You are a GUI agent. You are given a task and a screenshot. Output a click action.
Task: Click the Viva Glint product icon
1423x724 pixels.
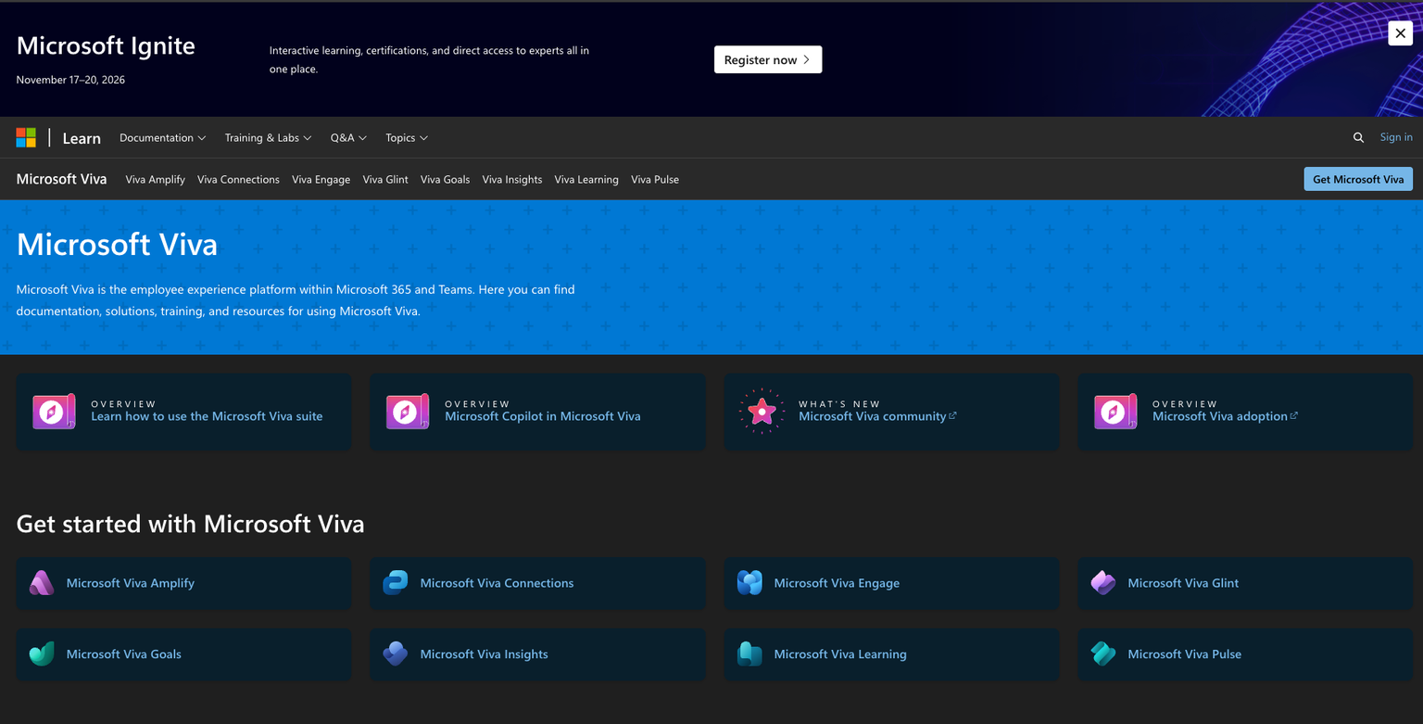point(1103,583)
